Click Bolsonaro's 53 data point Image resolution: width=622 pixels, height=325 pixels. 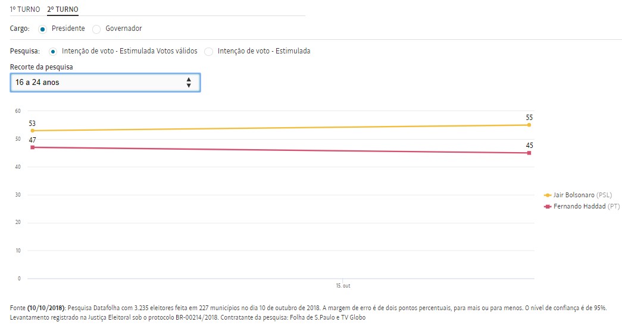pyautogui.click(x=33, y=131)
